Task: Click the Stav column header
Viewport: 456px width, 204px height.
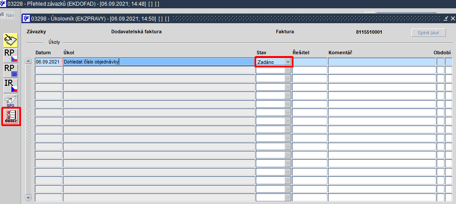Action: click(261, 53)
